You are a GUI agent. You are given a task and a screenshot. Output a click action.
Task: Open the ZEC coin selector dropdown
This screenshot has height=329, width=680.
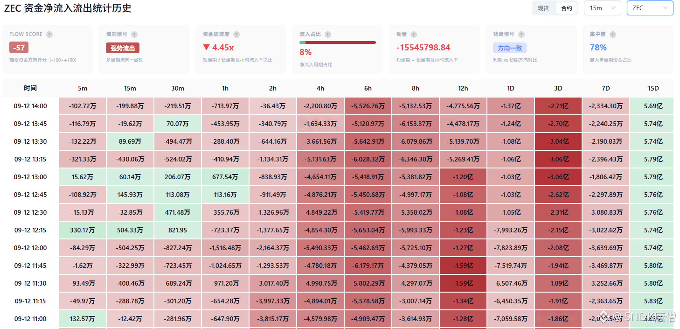[650, 8]
